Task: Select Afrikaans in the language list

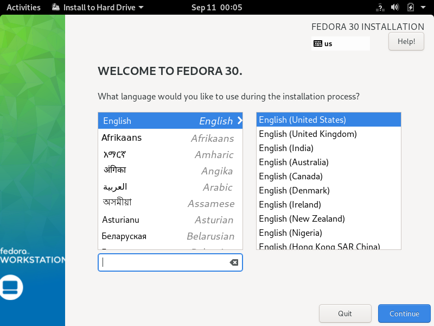Action: pos(170,138)
